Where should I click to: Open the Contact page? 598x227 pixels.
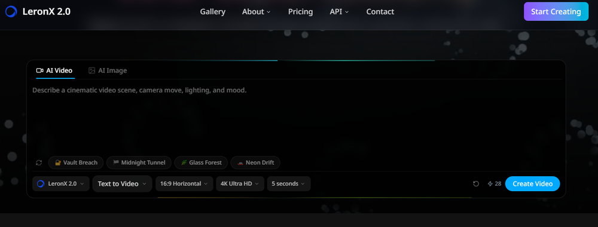pyautogui.click(x=380, y=12)
